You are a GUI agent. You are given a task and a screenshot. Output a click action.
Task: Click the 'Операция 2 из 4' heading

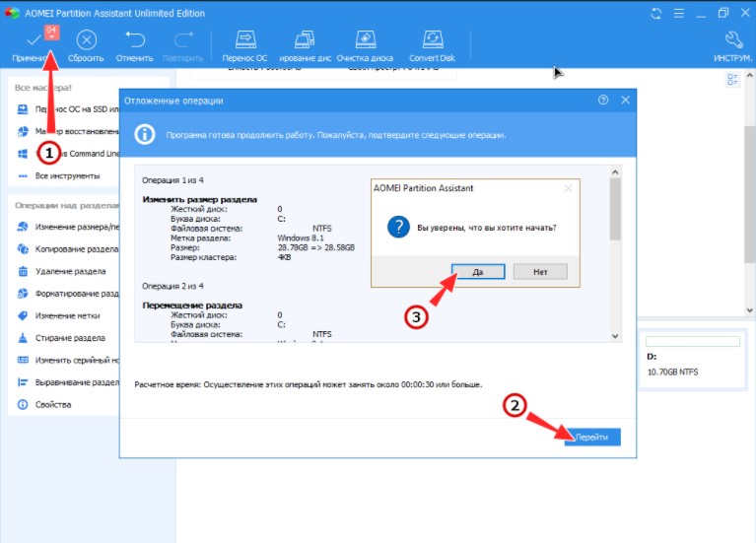point(172,286)
